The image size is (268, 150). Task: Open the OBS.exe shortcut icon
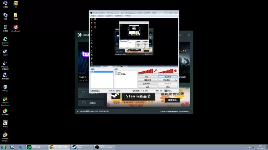click(5, 65)
